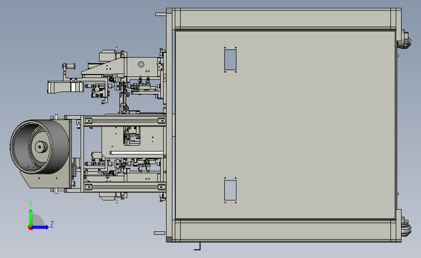Click the 'Y' axis label
The image size is (421, 258).
pos(31,204)
